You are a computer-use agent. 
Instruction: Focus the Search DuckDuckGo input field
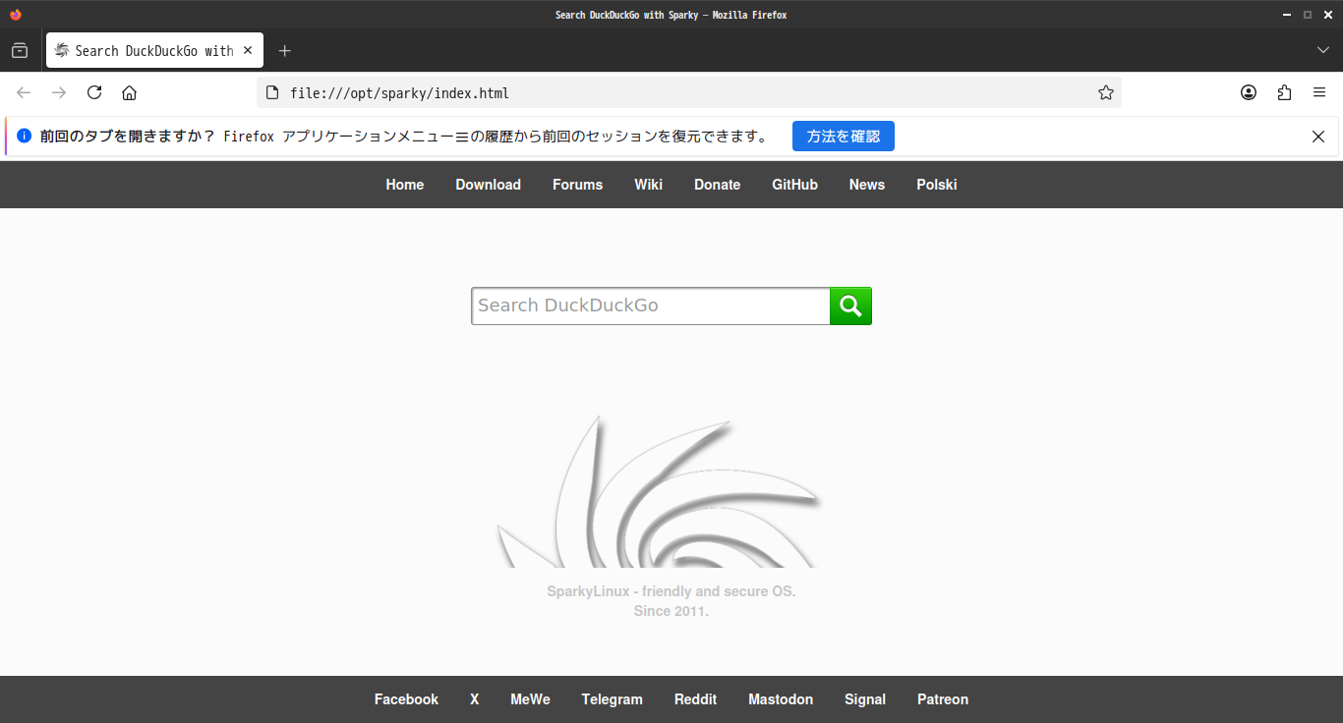651,306
